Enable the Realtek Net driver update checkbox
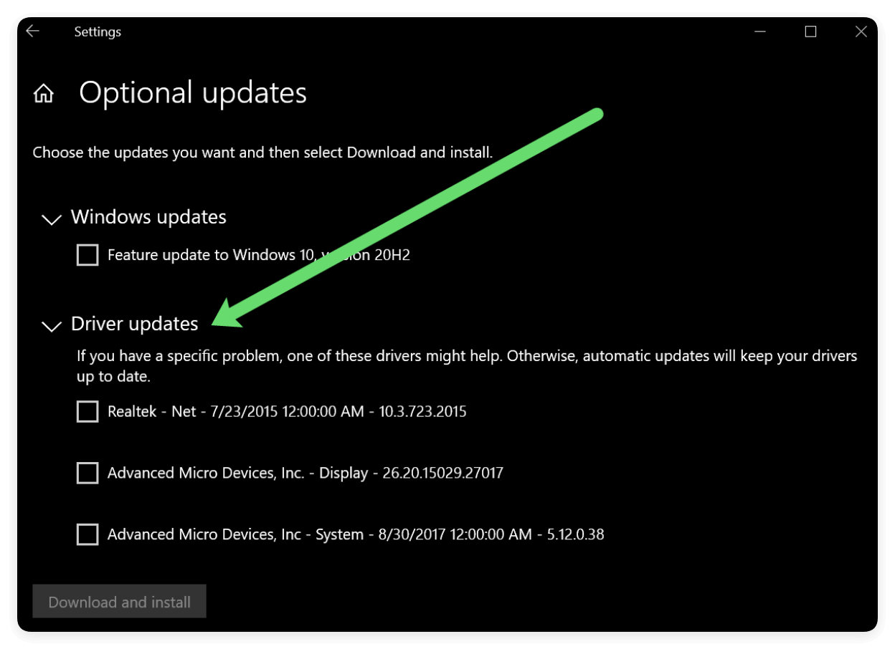Image resolution: width=895 pixels, height=649 pixels. click(87, 411)
